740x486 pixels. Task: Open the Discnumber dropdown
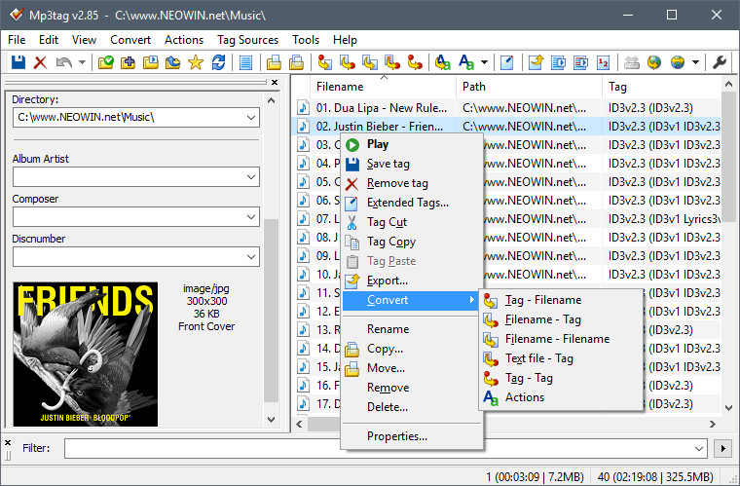click(x=251, y=257)
